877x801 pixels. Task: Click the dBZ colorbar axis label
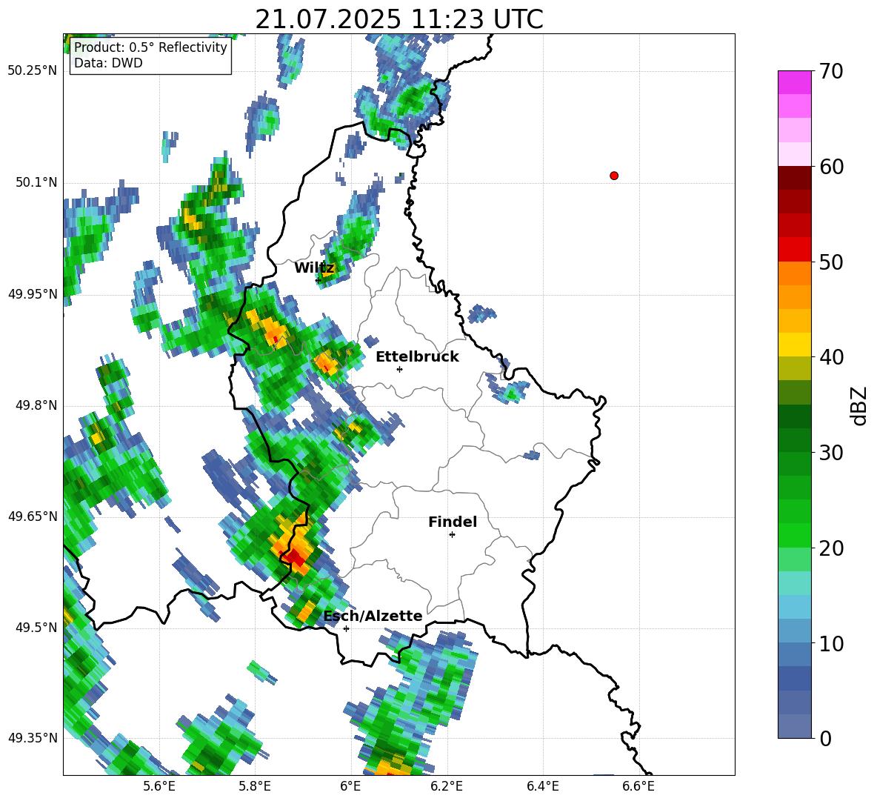[x=860, y=405]
